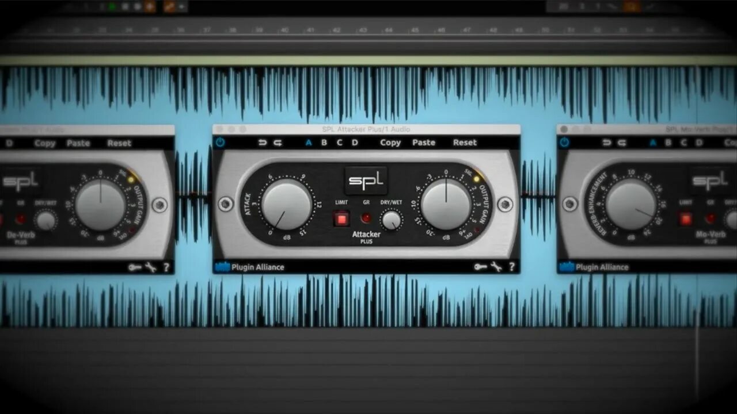This screenshot has height=414, width=737.
Task: Click Plugin Alliance logo in Attacker Plus footer
Action: click(249, 267)
